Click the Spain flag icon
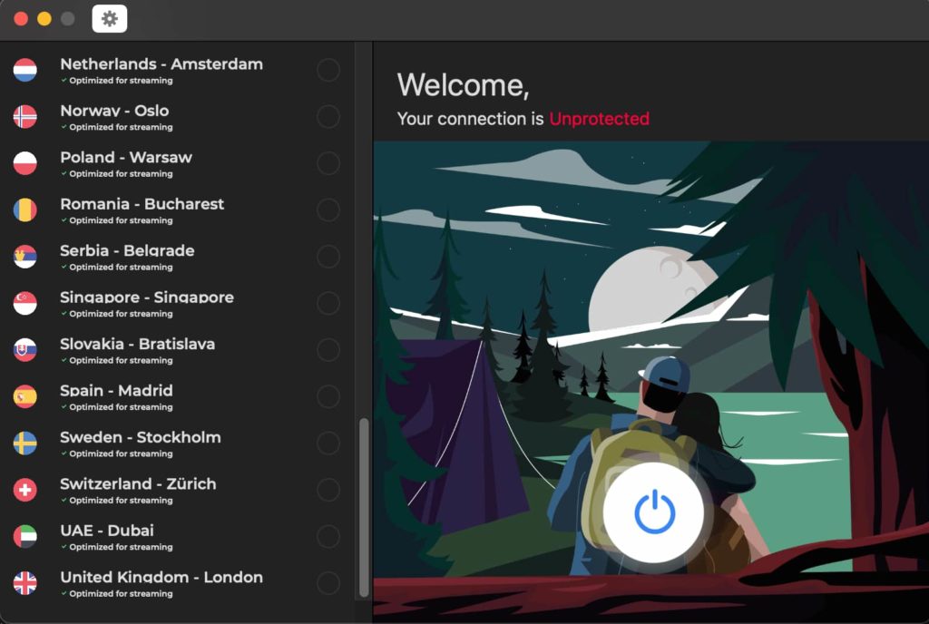The width and height of the screenshot is (929, 624). click(25, 397)
